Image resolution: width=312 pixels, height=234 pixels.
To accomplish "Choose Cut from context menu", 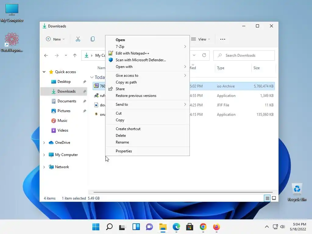I will [147, 113].
